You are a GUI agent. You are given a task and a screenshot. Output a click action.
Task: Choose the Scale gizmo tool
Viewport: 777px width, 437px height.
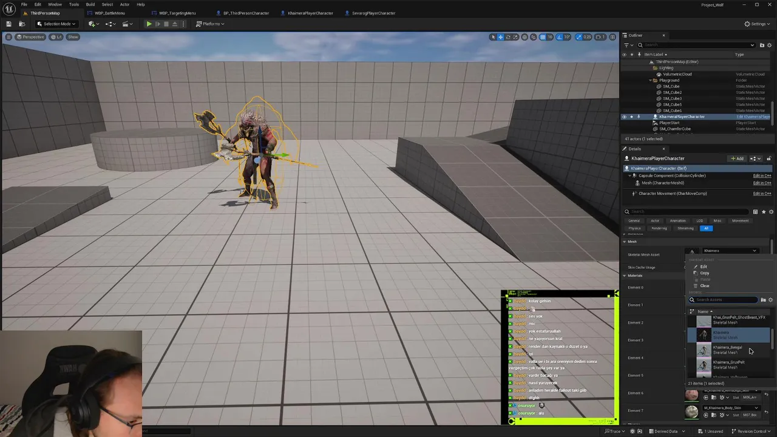tap(517, 37)
